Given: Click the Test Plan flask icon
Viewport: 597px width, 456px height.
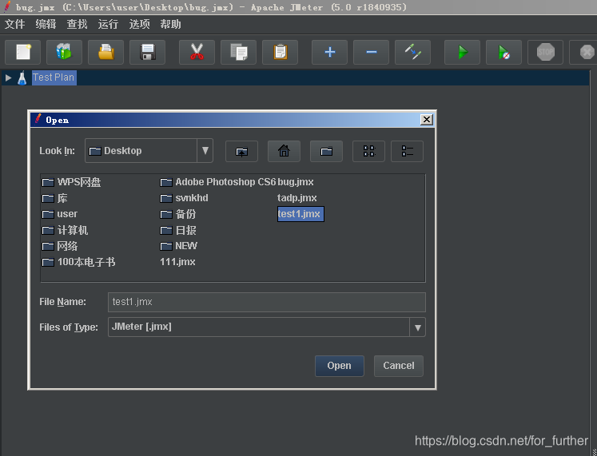Looking at the screenshot, I should (22, 77).
